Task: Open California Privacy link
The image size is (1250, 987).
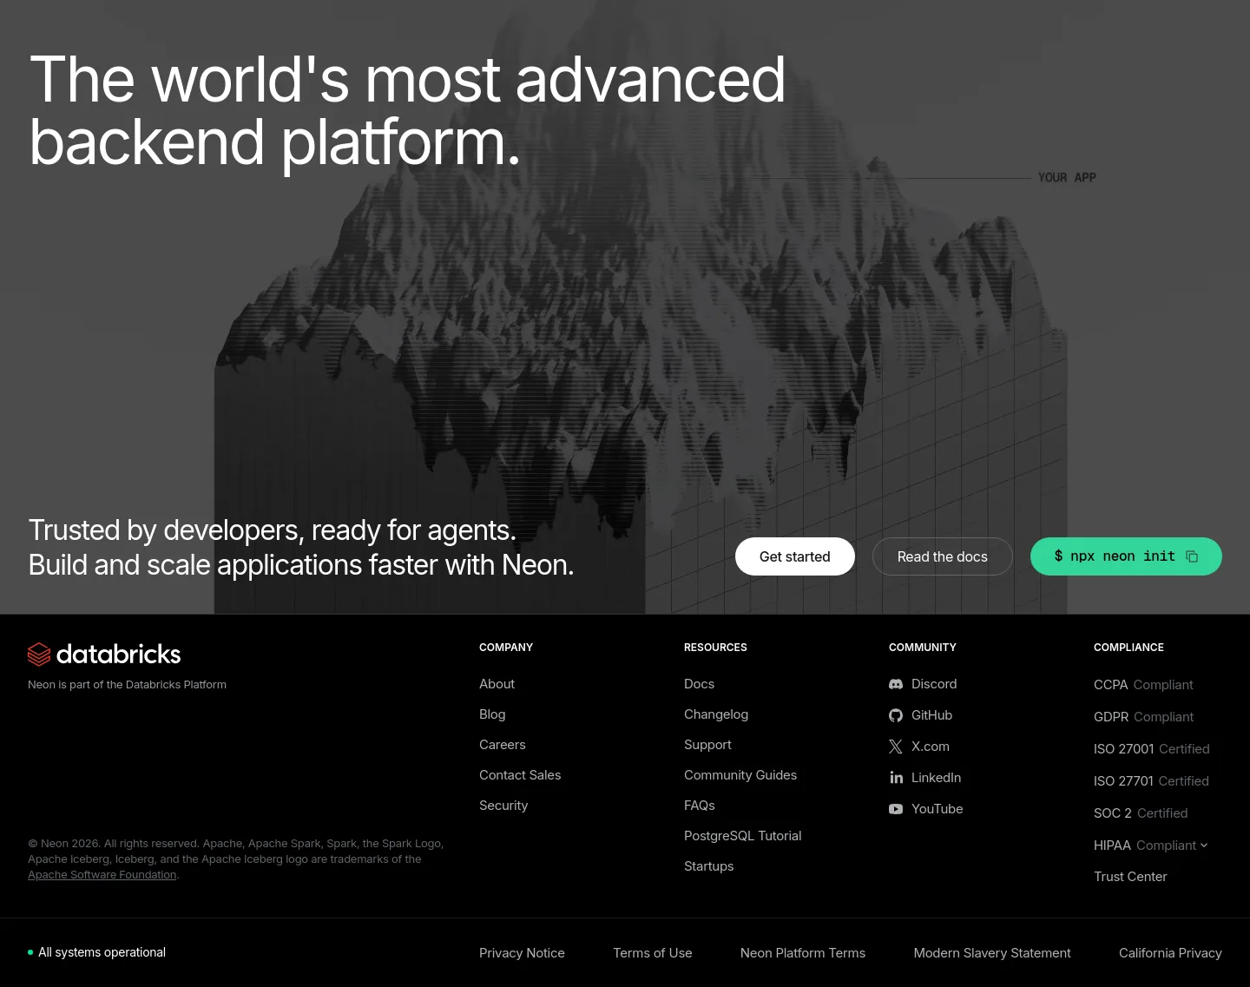Action: pyautogui.click(x=1170, y=953)
